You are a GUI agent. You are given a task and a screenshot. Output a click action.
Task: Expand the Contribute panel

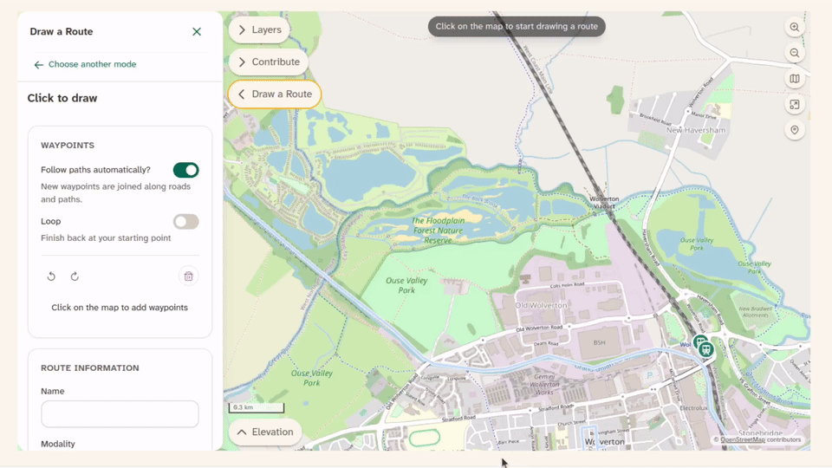[x=269, y=62]
